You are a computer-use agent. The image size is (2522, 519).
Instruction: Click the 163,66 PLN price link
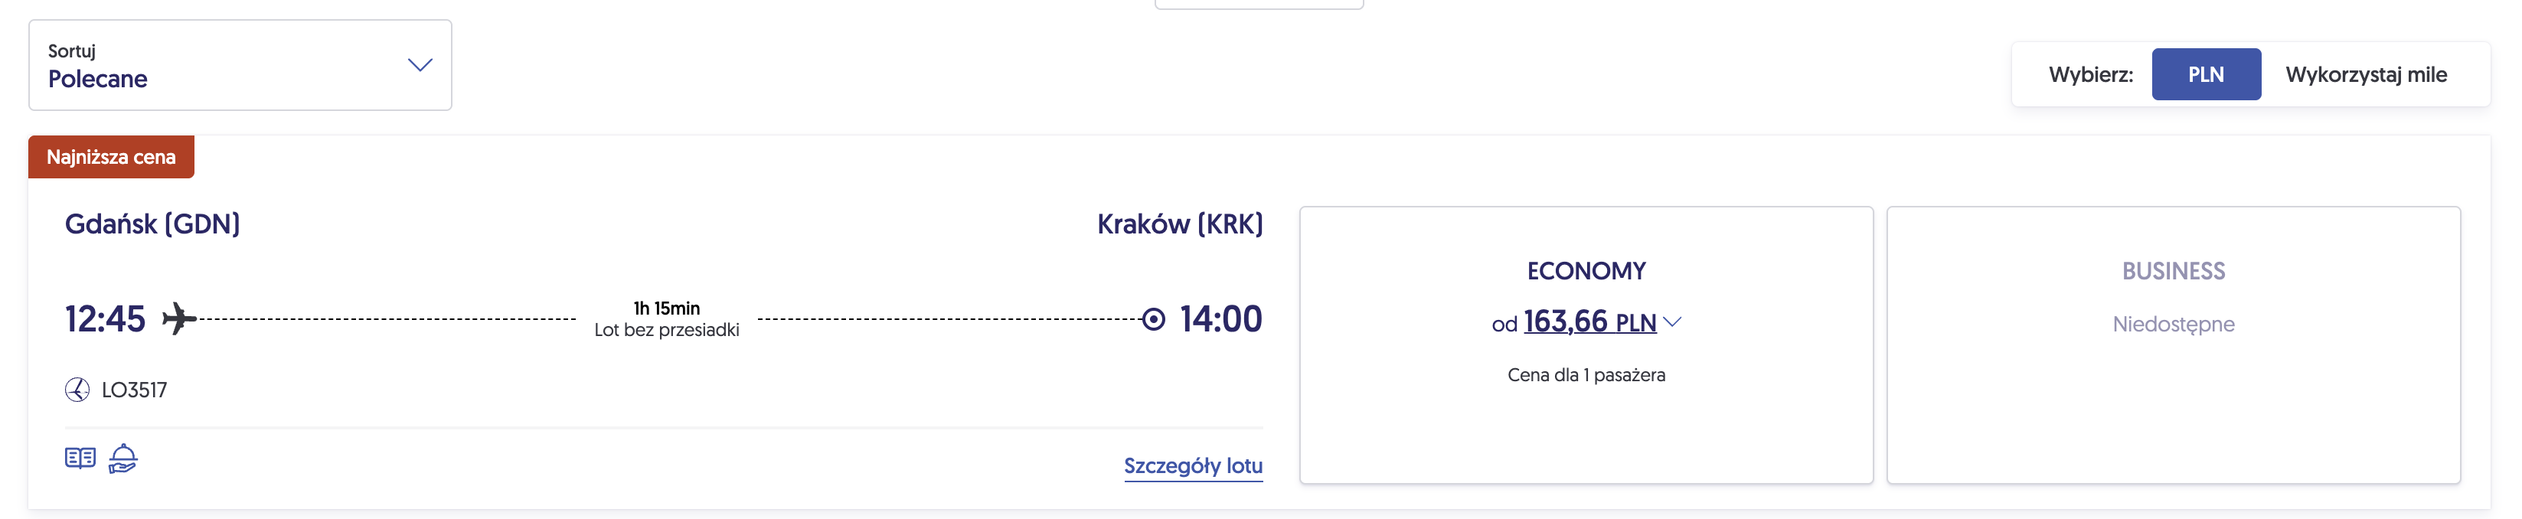tap(1589, 322)
